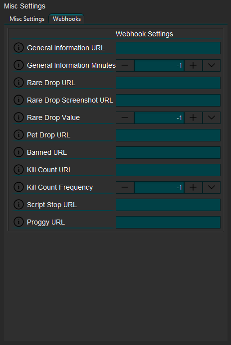The height and width of the screenshot is (345, 231).
Task: Open info icon for Script Stop URL
Action: [x=18, y=205]
